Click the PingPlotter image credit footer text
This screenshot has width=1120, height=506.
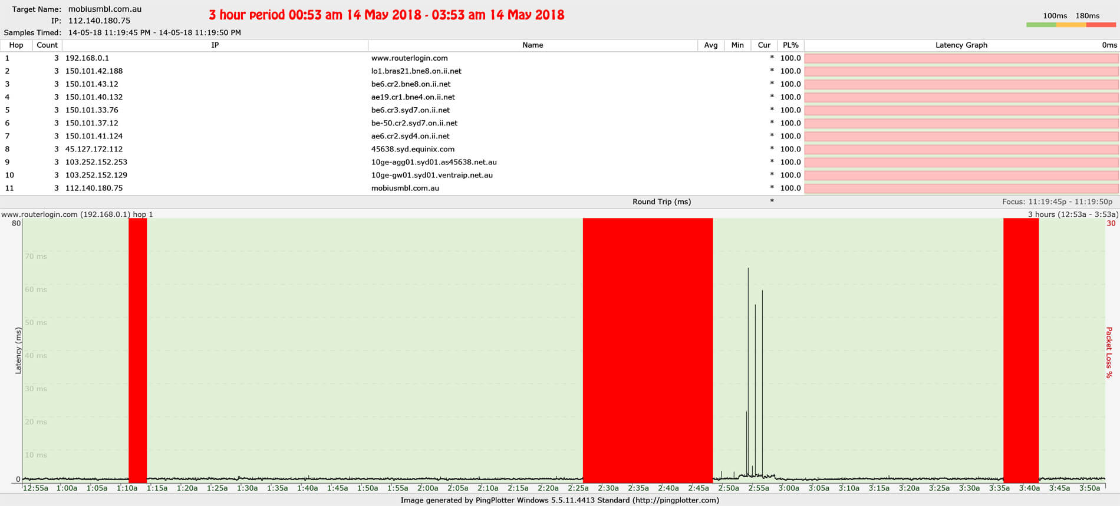pyautogui.click(x=559, y=500)
